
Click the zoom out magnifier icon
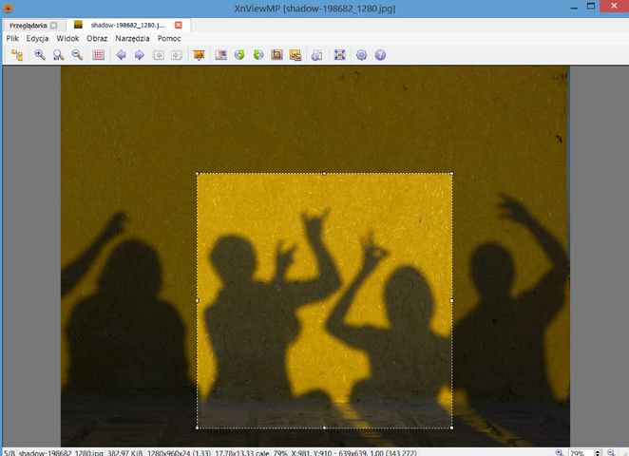(77, 55)
